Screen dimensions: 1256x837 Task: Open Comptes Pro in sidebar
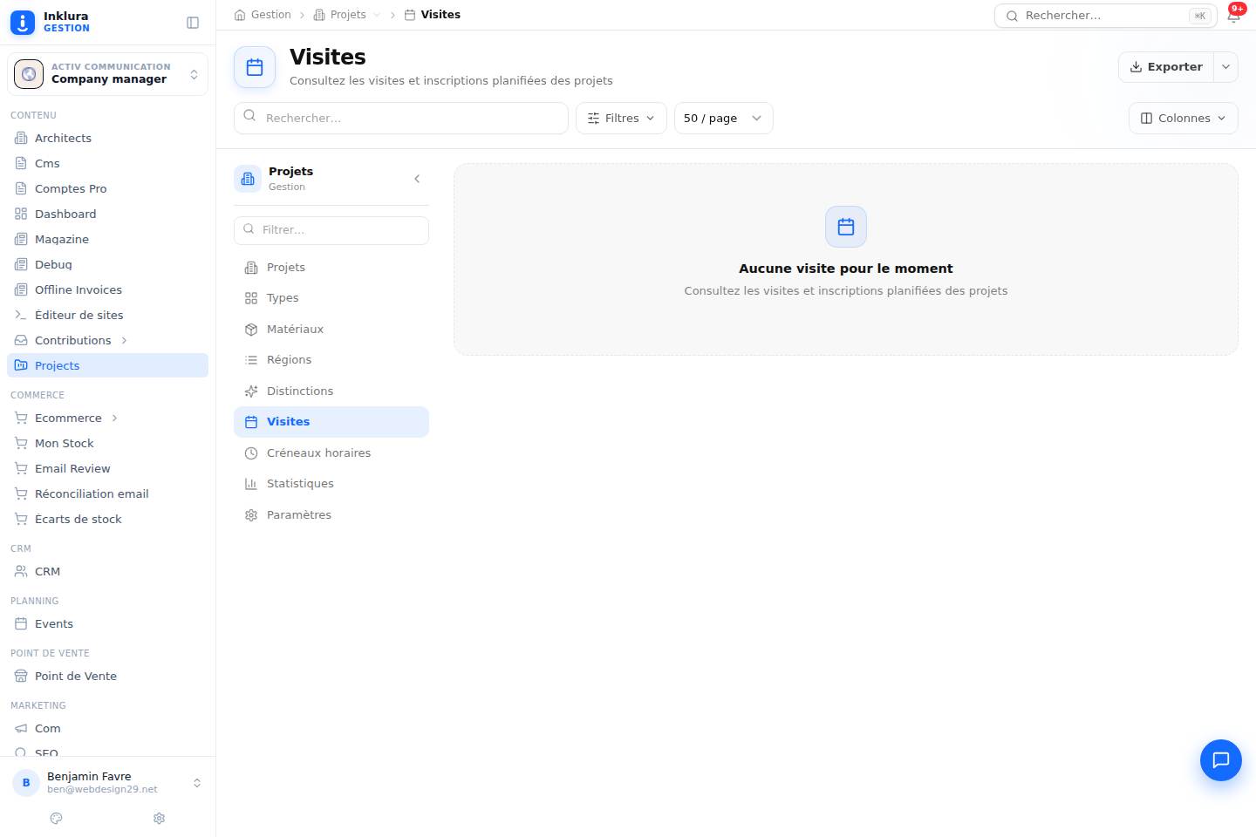(x=107, y=188)
